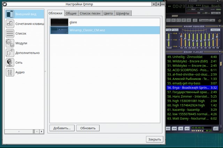The width and height of the screenshot is (223, 148).
Task: Click pause button in Winamp main window
Action: (x=179, y=20)
